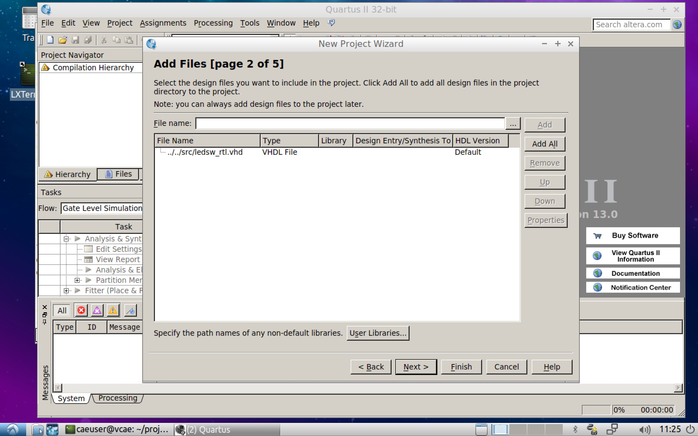Select the System messages tab
The image size is (698, 436).
tap(71, 398)
